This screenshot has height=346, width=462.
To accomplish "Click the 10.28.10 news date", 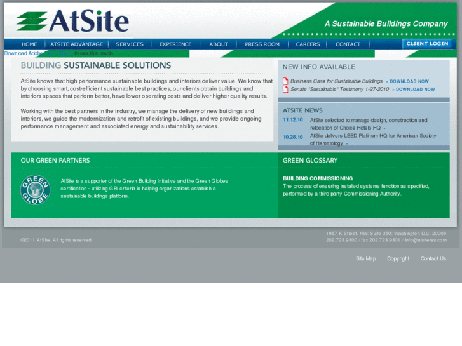I will click(293, 137).
